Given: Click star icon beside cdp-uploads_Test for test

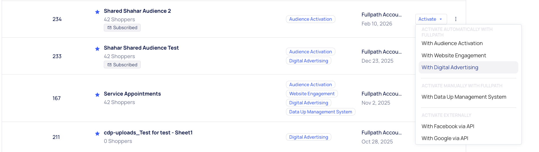Looking at the screenshot, I should coord(97,134).
